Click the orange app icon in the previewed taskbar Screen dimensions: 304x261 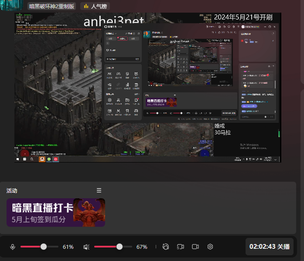(42, 159)
